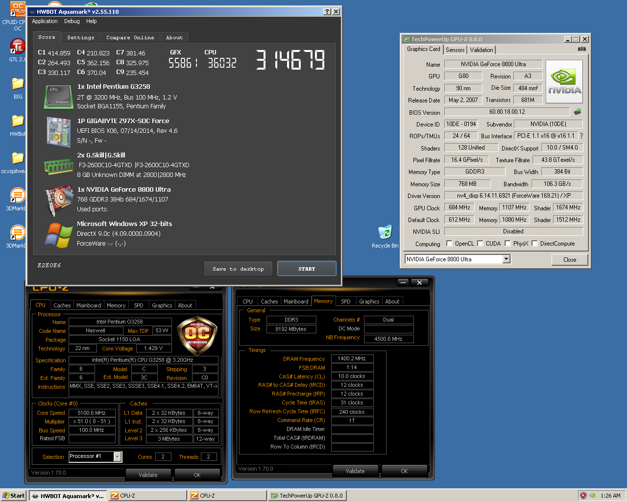Open SPD tab in right CPU-Z window
The width and height of the screenshot is (627, 502).
(x=346, y=301)
